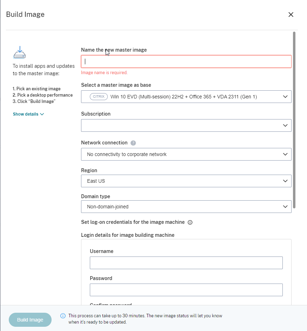Close the Build Image dialog
The image size is (307, 331).
tap(291, 14)
